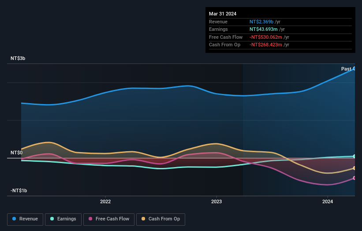Toggle the Free Cash Flow legend button
This screenshot has height=231, width=362.
(109, 219)
